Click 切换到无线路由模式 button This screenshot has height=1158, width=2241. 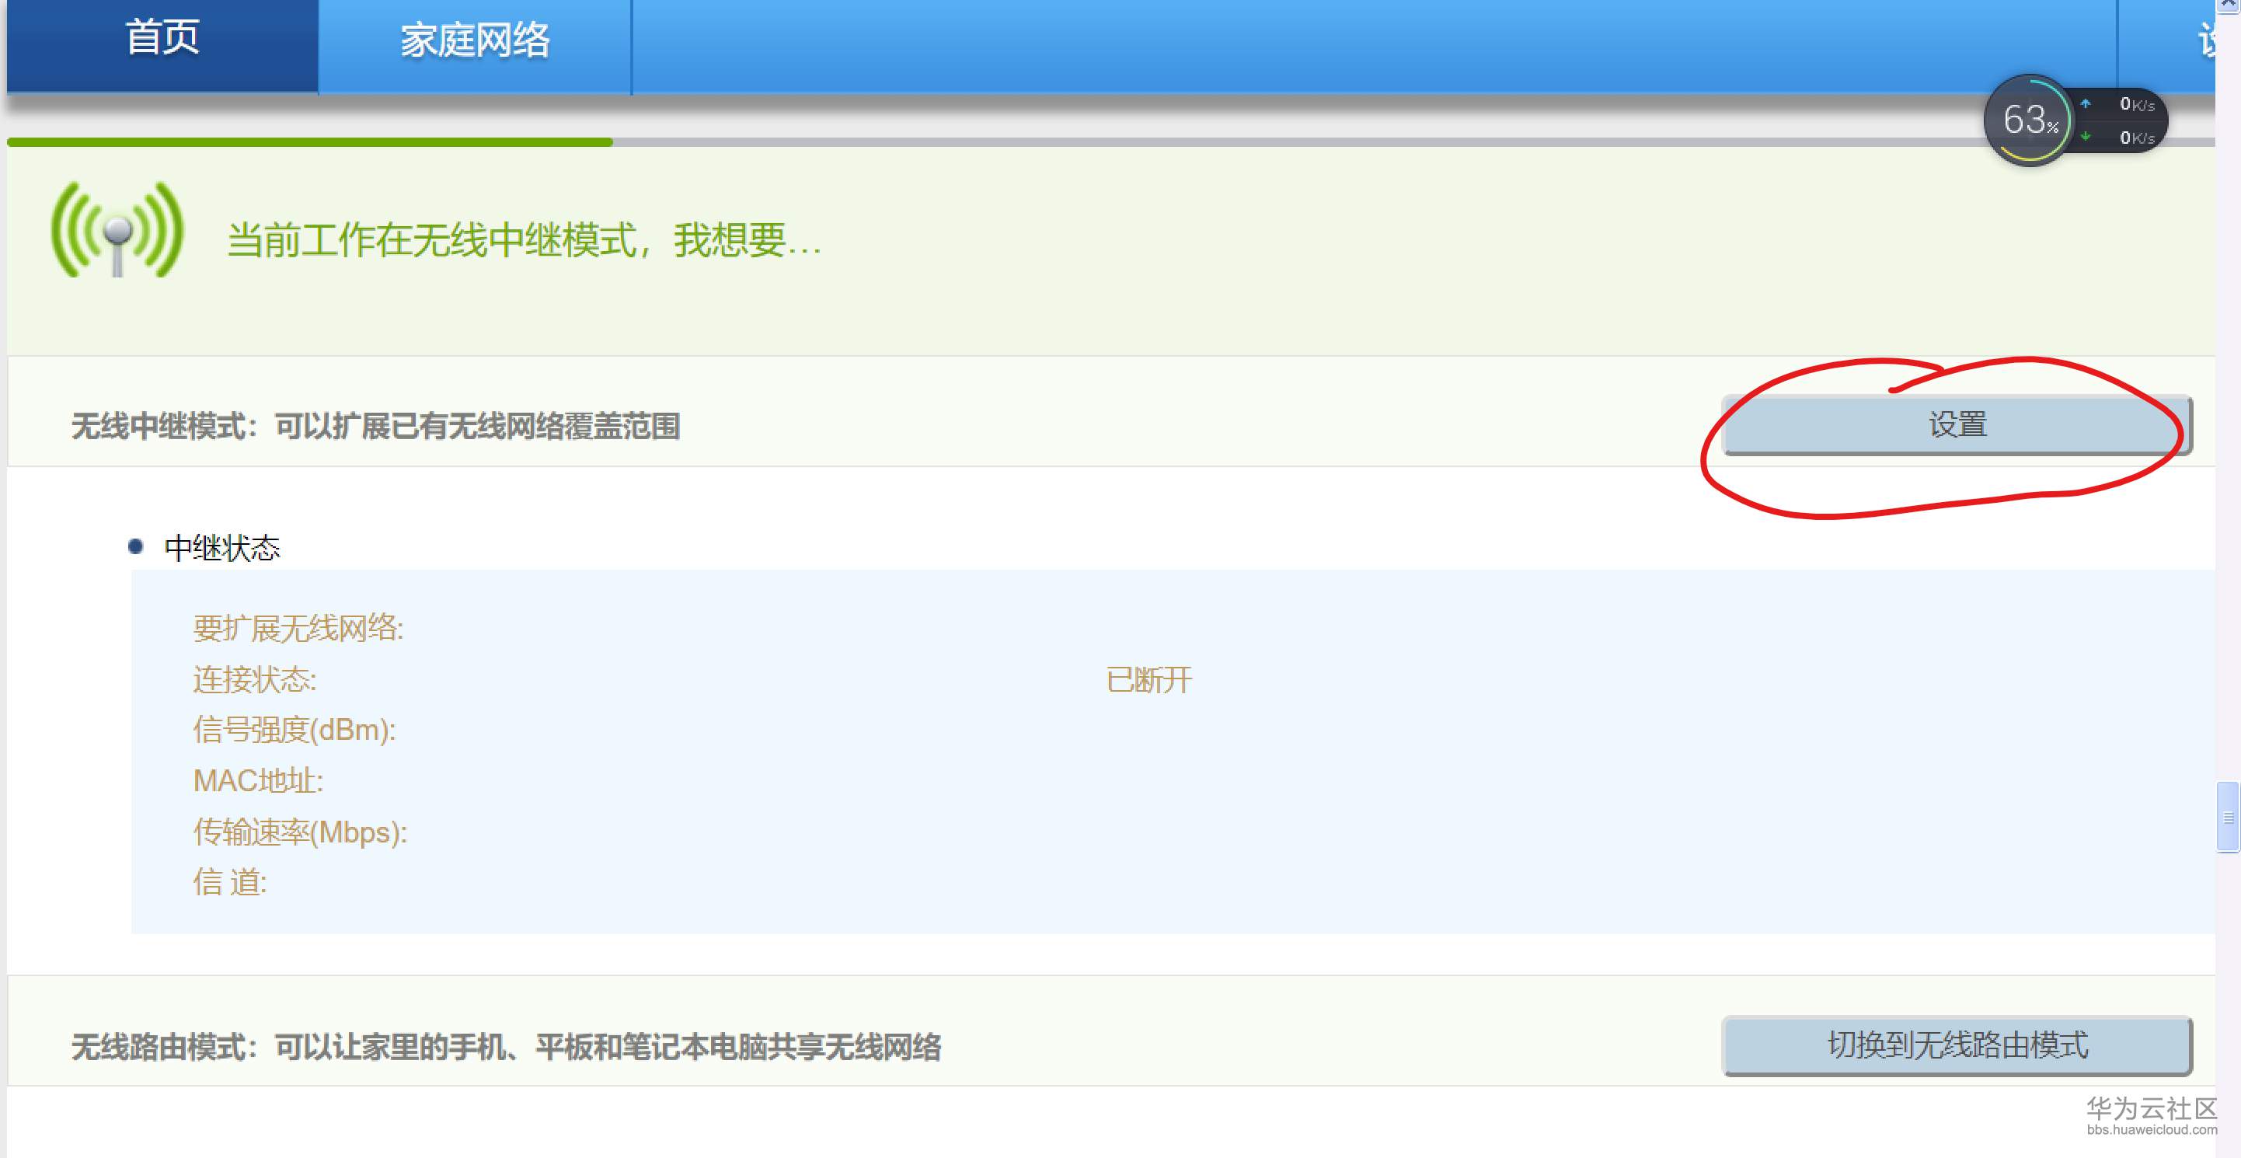pyautogui.click(x=1957, y=1045)
